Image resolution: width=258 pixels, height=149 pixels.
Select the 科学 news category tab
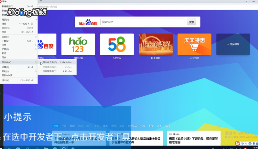pyautogui.click(x=151, y=126)
